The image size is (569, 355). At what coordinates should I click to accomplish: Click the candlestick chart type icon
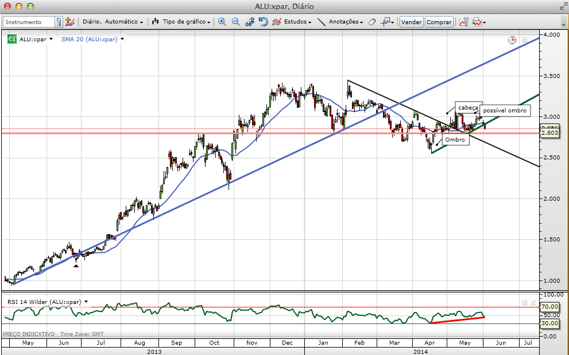[156, 22]
